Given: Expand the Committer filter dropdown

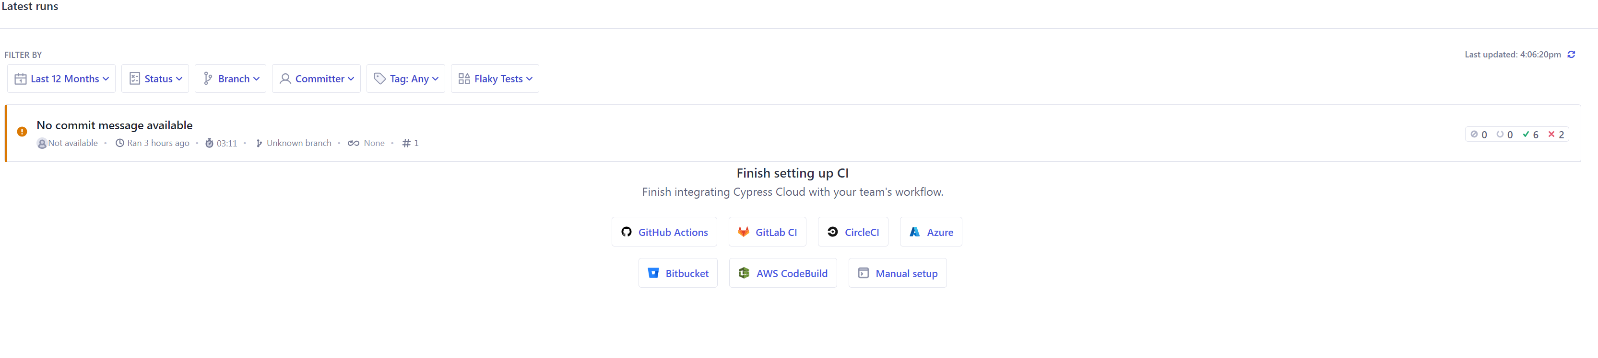Looking at the screenshot, I should 316,78.
